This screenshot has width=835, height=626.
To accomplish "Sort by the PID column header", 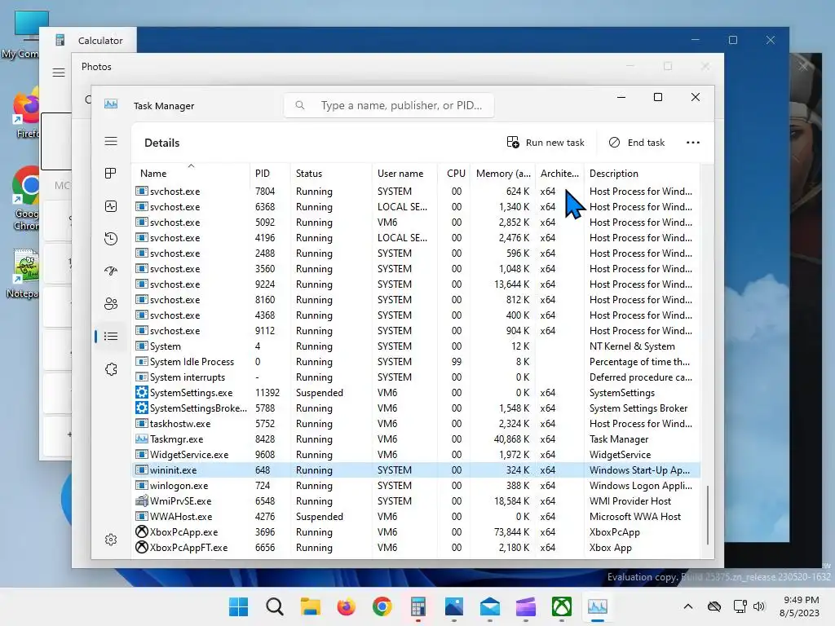I will point(270,174).
